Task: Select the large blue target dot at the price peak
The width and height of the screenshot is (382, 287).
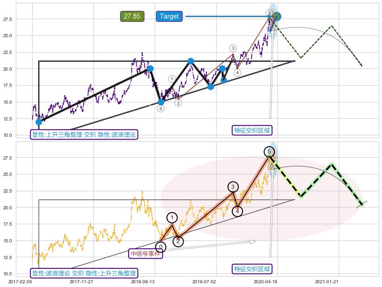Action: [x=277, y=16]
